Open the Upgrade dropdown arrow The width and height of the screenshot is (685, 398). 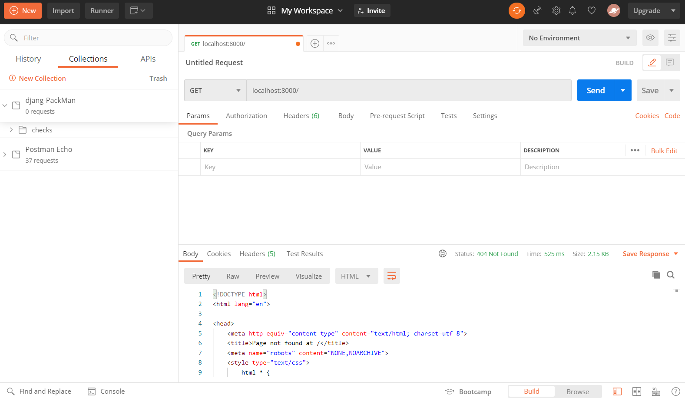[673, 10]
